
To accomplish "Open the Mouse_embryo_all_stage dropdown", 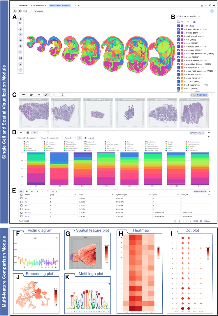I will tap(60, 6).
